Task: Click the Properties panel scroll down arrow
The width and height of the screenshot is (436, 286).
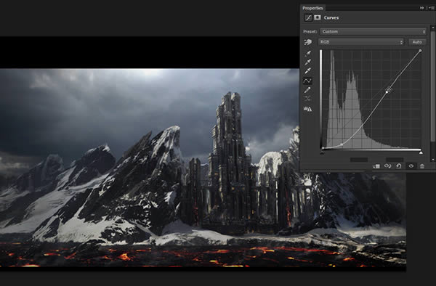Action: click(x=432, y=160)
